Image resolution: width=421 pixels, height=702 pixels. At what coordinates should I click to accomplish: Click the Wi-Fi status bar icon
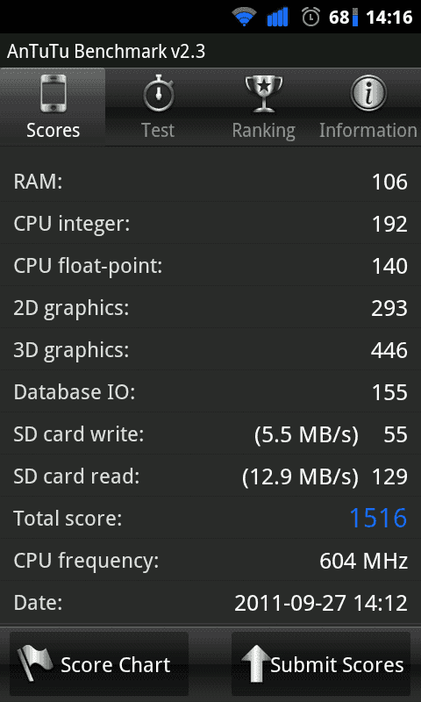pos(244,18)
